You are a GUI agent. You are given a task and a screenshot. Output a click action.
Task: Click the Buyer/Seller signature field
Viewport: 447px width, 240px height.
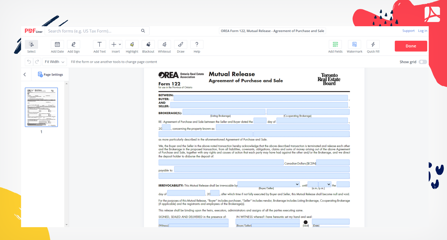[x=268, y=222]
